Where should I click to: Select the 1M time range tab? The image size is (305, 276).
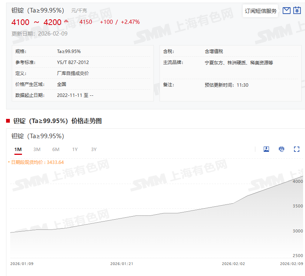coord(18,150)
